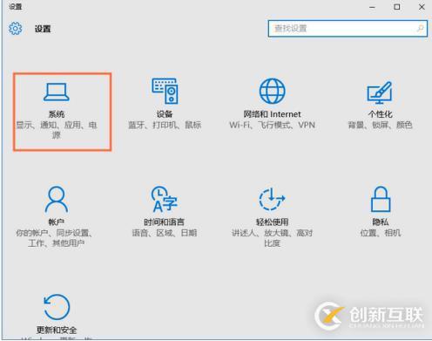Click the settings gear icon beside 设置
The width and height of the screenshot is (432, 341).
[15, 29]
